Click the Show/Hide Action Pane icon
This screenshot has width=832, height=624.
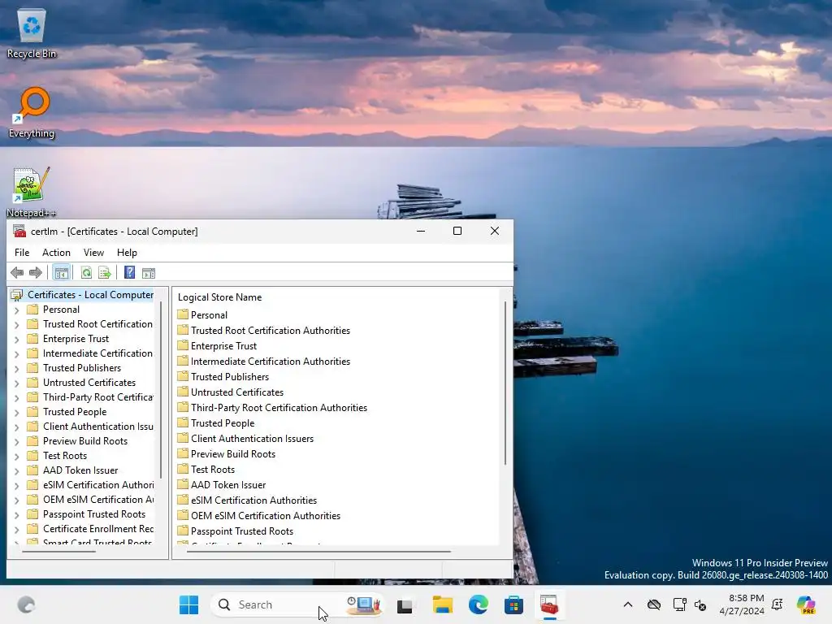coord(149,273)
